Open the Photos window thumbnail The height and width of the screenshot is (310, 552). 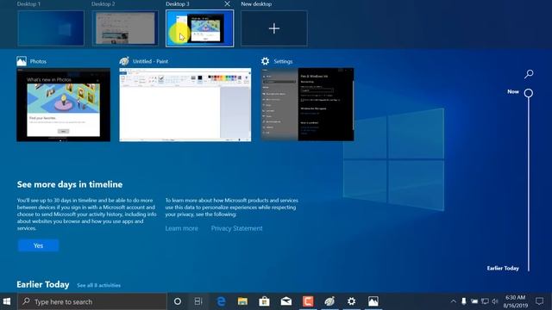pos(63,105)
